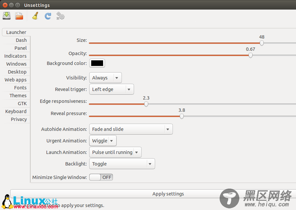The width and height of the screenshot is (296, 210).
Task: Click the black Background color swatch
Action: (97, 63)
